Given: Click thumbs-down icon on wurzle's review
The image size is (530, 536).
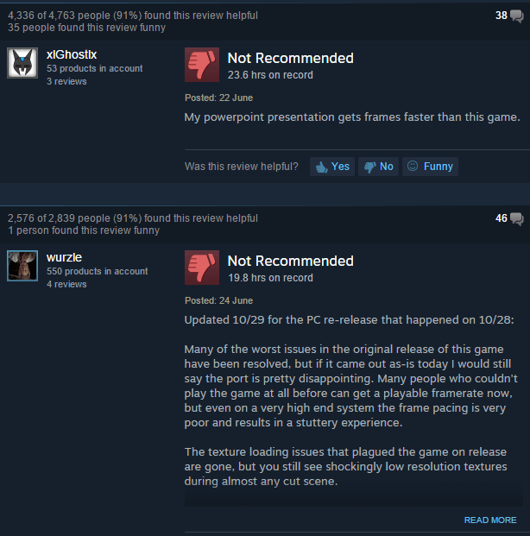Looking at the screenshot, I should tap(202, 268).
